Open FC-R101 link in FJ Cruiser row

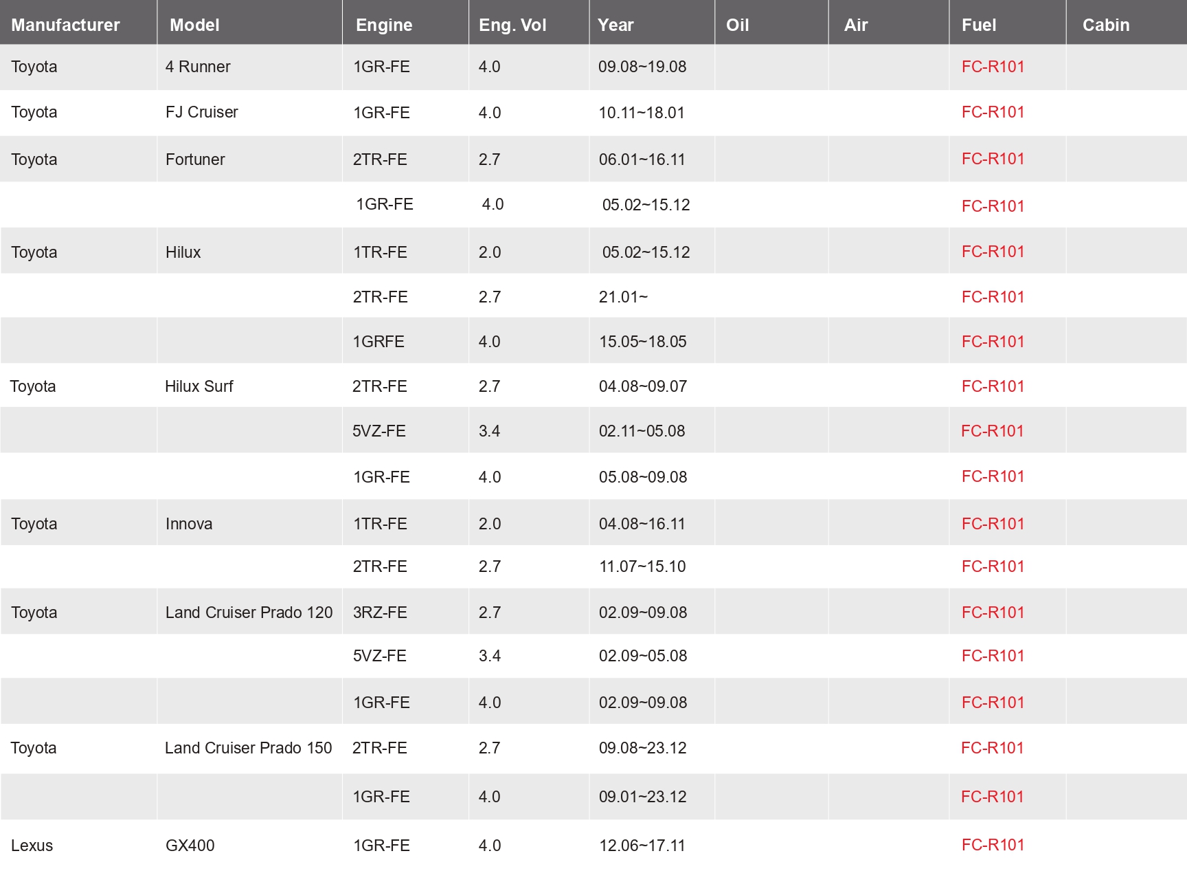pos(993,112)
